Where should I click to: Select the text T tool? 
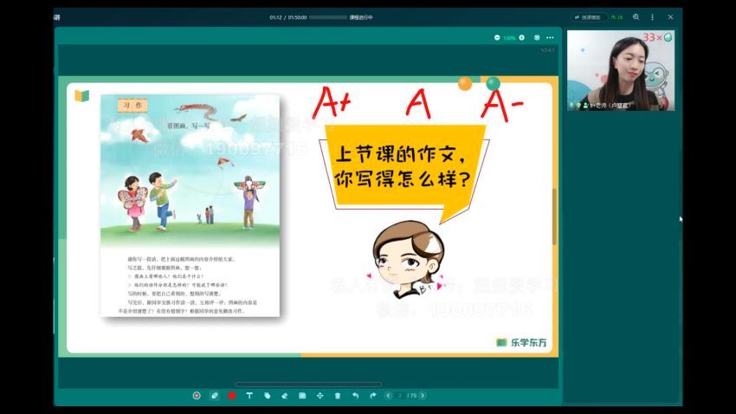pyautogui.click(x=249, y=396)
